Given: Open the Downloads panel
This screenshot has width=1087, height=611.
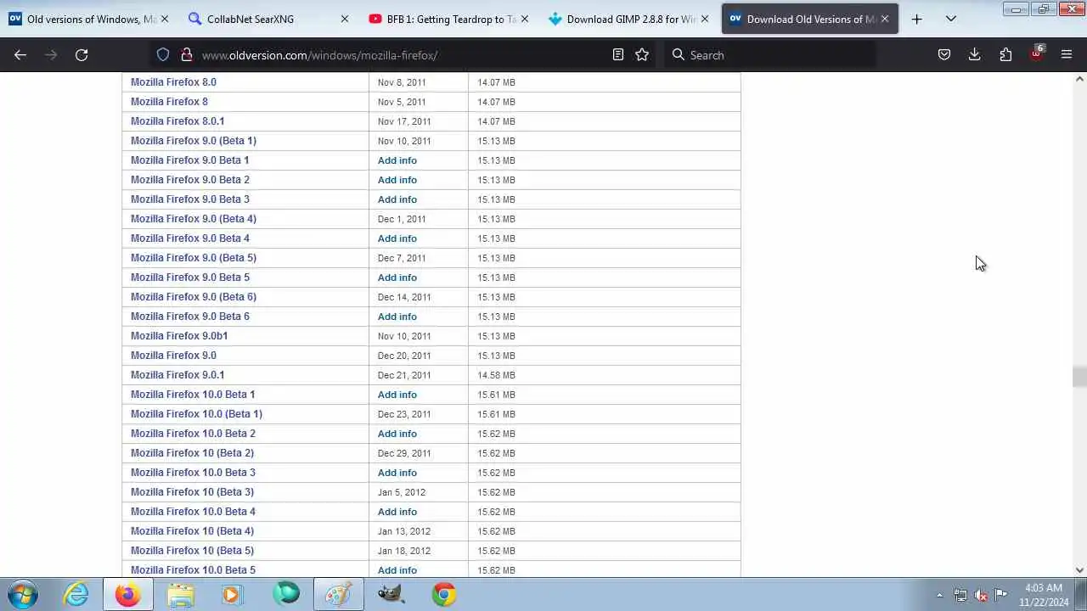Looking at the screenshot, I should click(975, 55).
